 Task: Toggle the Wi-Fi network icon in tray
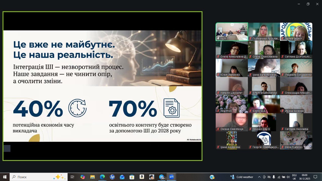pos(279,177)
